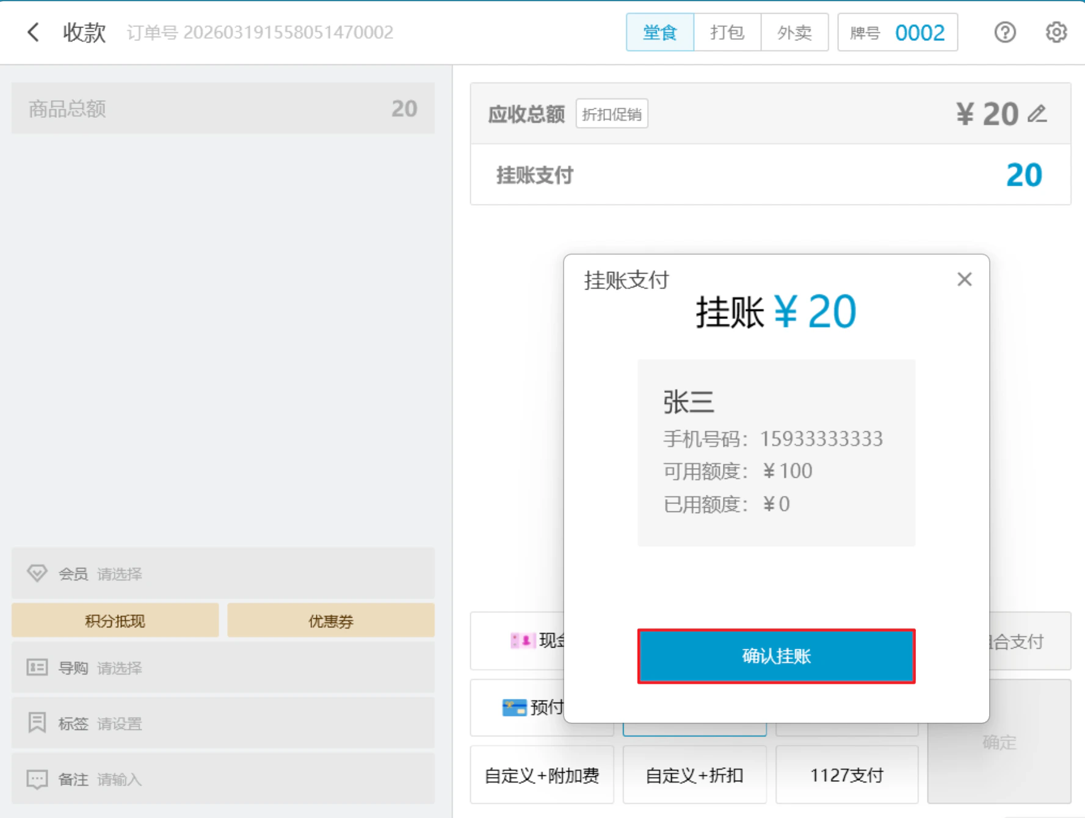Edit the amount using the pencil icon
The width and height of the screenshot is (1085, 818).
[1037, 114]
